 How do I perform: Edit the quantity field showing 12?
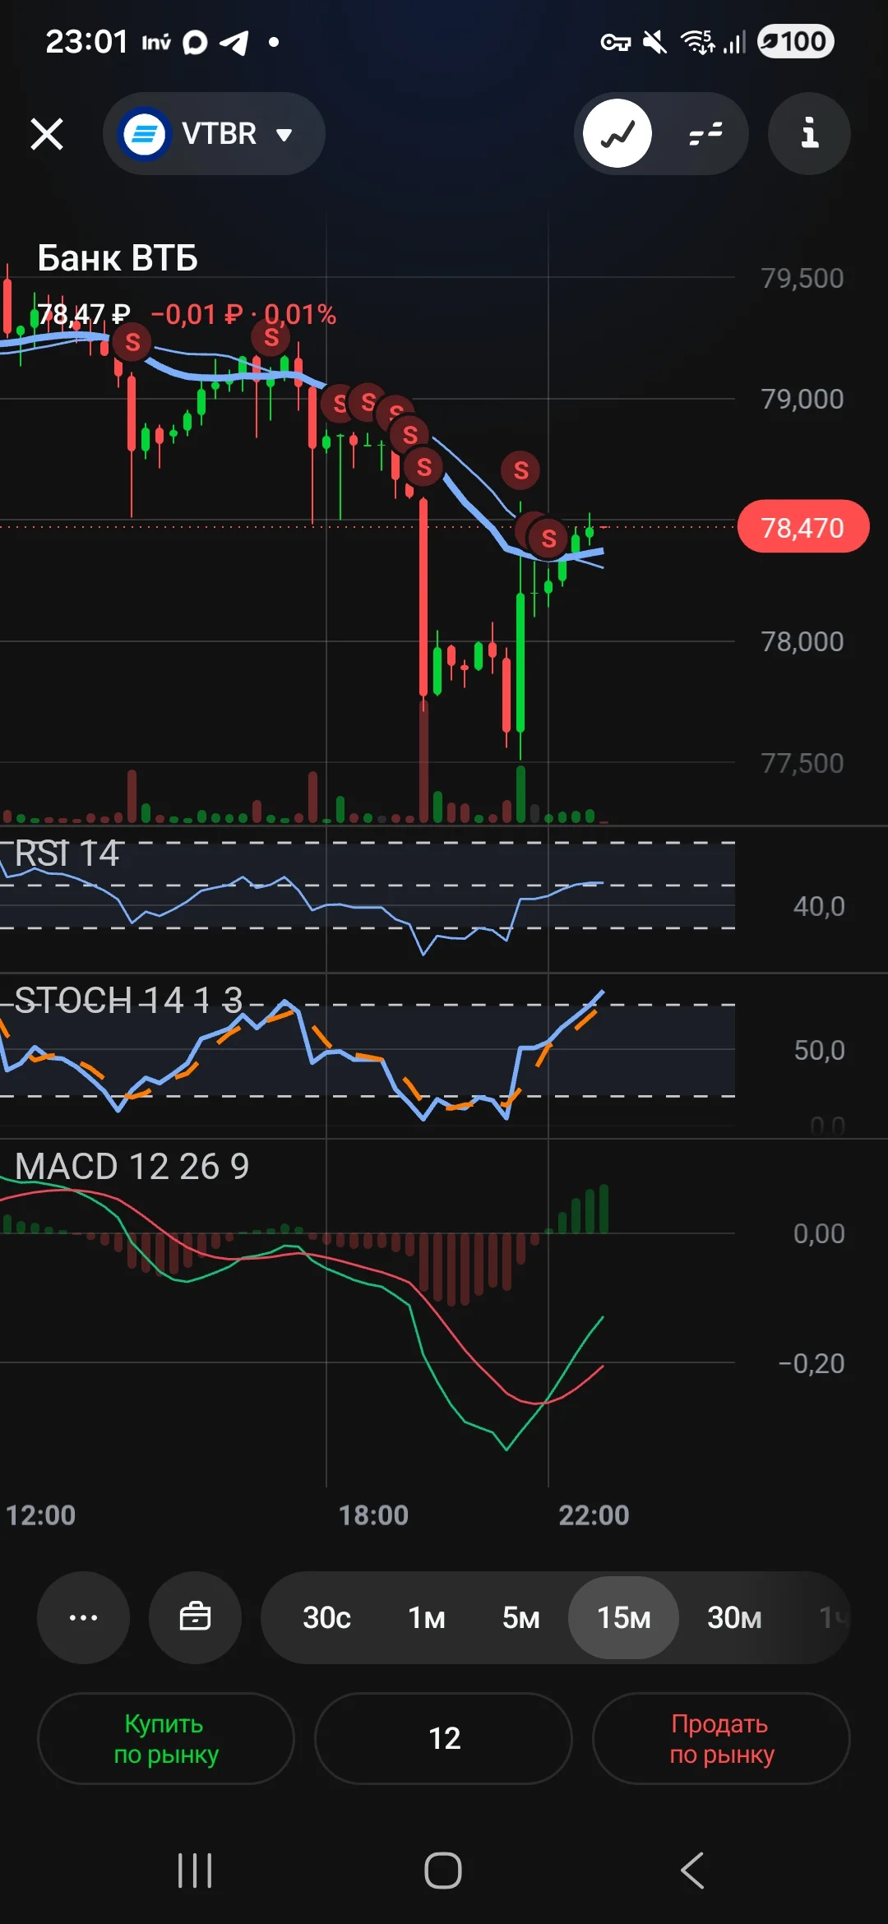point(443,1738)
